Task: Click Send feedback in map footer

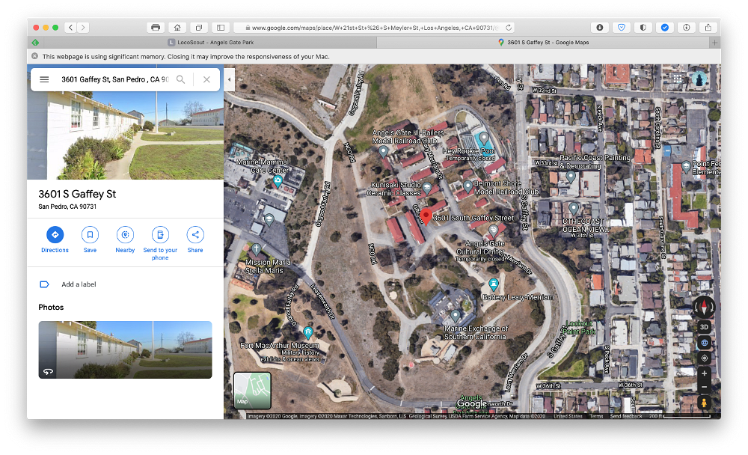Action: (x=626, y=416)
